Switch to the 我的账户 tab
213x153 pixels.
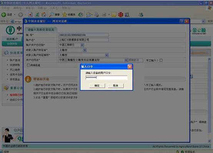[12, 39]
